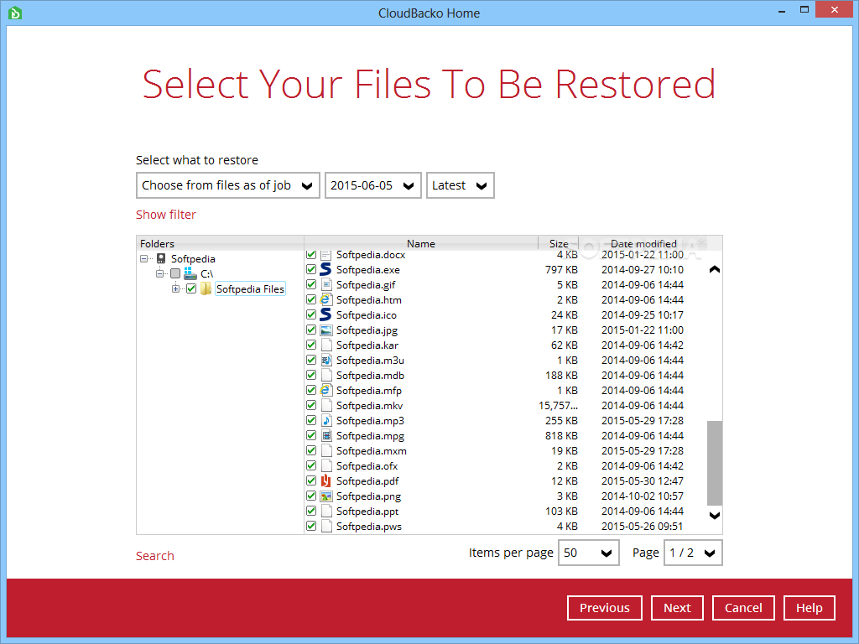Select the Softpedia.ofx file name
859x644 pixels.
point(367,466)
